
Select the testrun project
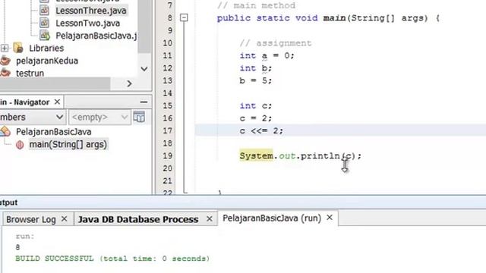pyautogui.click(x=30, y=74)
